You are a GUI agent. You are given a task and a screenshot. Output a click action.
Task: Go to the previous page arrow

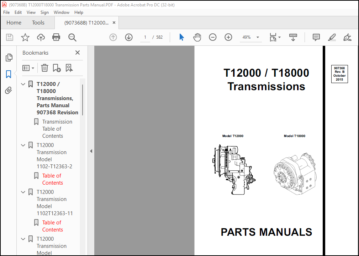113,37
